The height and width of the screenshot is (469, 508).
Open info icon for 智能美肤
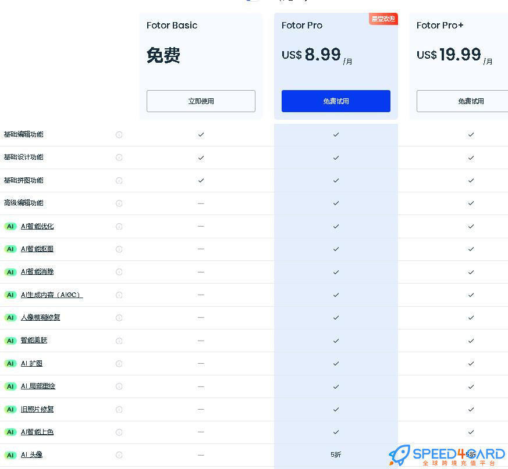pos(119,341)
